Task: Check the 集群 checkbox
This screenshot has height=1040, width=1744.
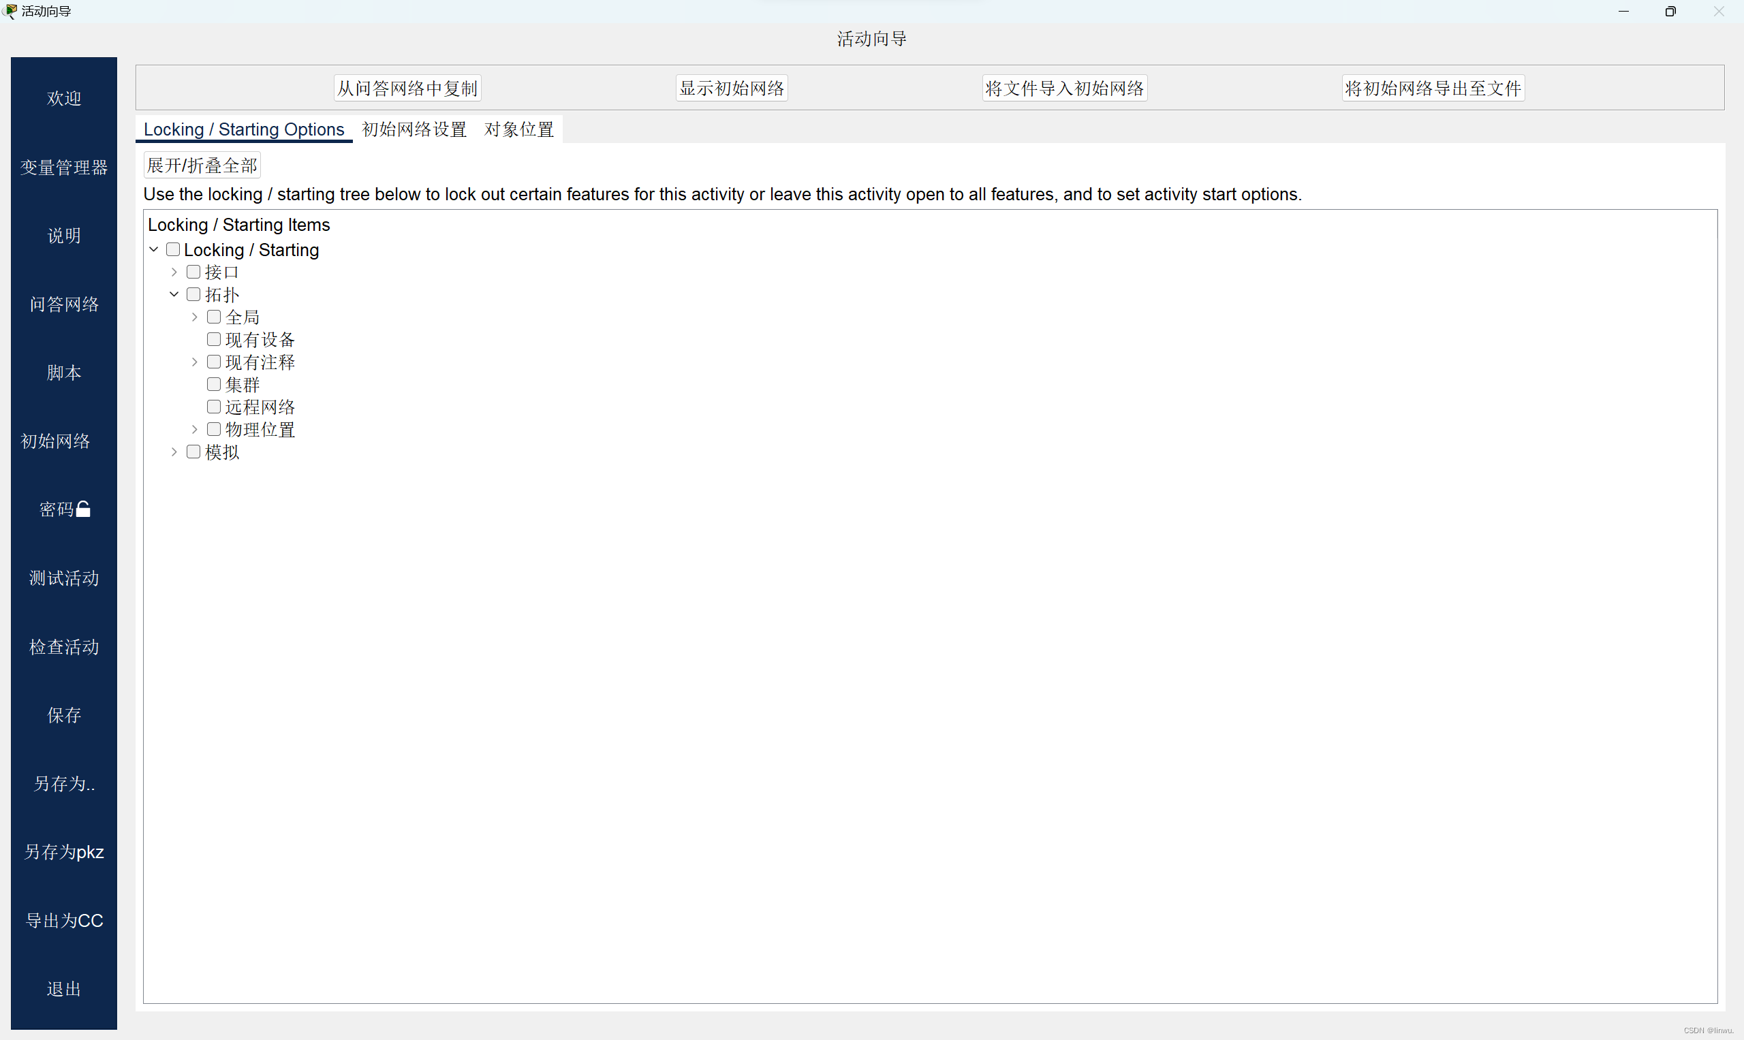Action: click(x=214, y=384)
